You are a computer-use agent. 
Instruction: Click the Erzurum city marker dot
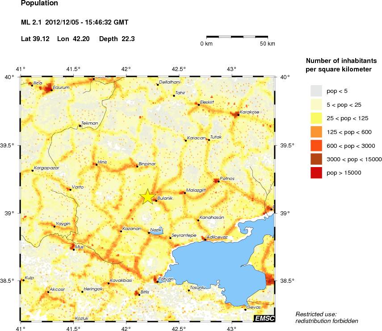click(51, 90)
